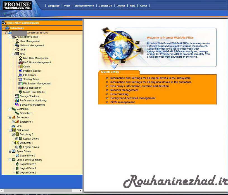Image resolution: width=228 pixels, height=195 pixels.
Task: Select the Disk Array 0 label
Action: pos(27,134)
